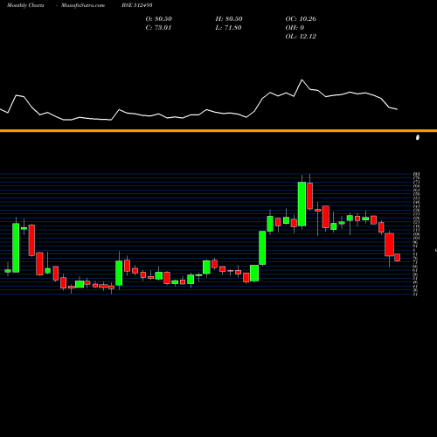Click the OH: 0 reading
This screenshot has height=437, width=437.
coord(295,27)
